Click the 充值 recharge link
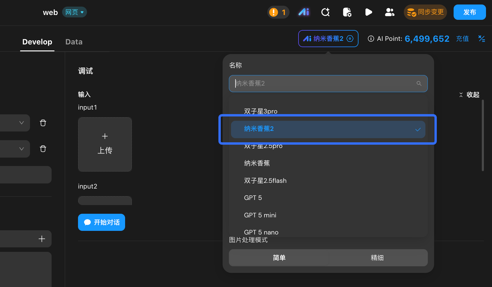Screen dimensions: 492x287 (x=462, y=39)
